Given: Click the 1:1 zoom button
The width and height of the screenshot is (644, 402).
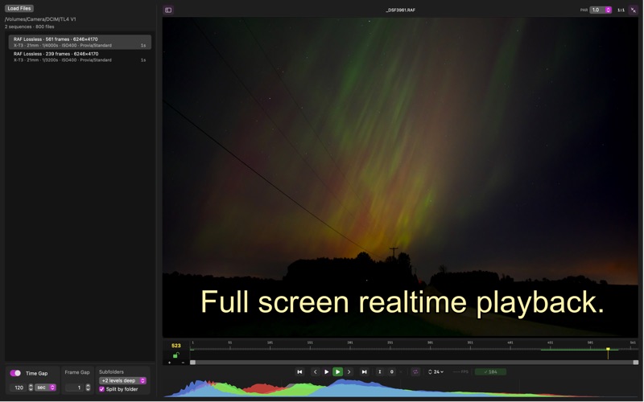Looking at the screenshot, I should pyautogui.click(x=621, y=10).
